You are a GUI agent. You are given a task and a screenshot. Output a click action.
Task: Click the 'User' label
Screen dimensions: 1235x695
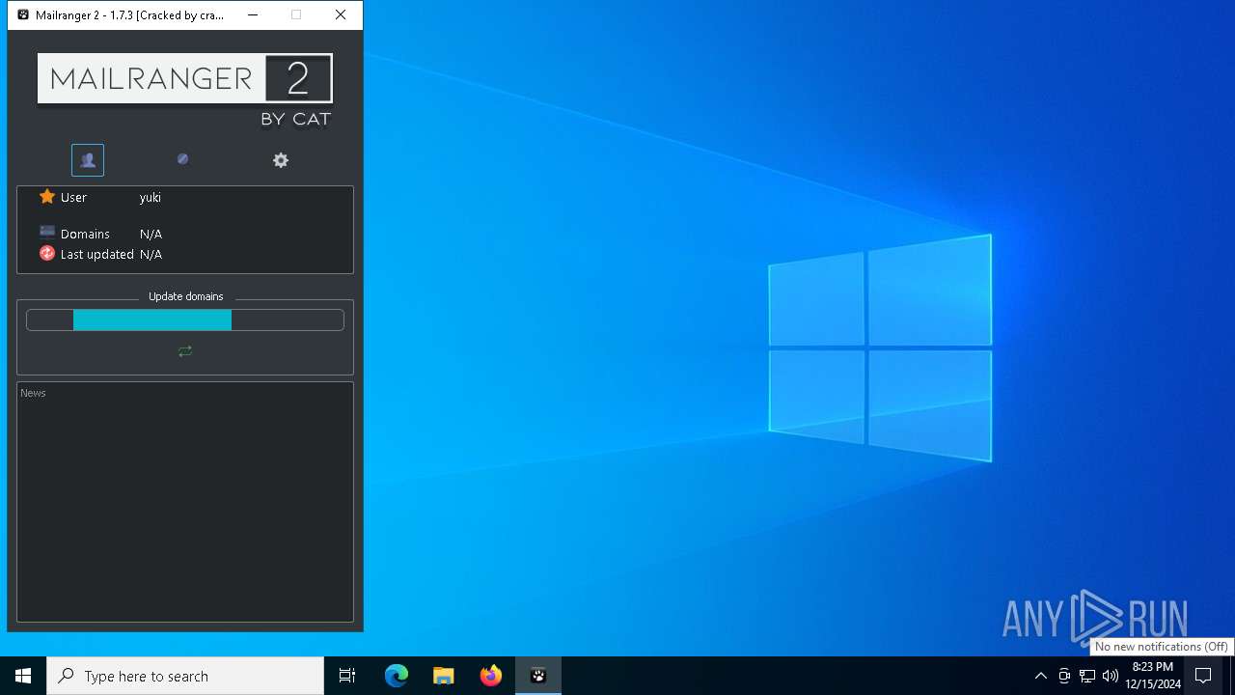pyautogui.click(x=73, y=197)
